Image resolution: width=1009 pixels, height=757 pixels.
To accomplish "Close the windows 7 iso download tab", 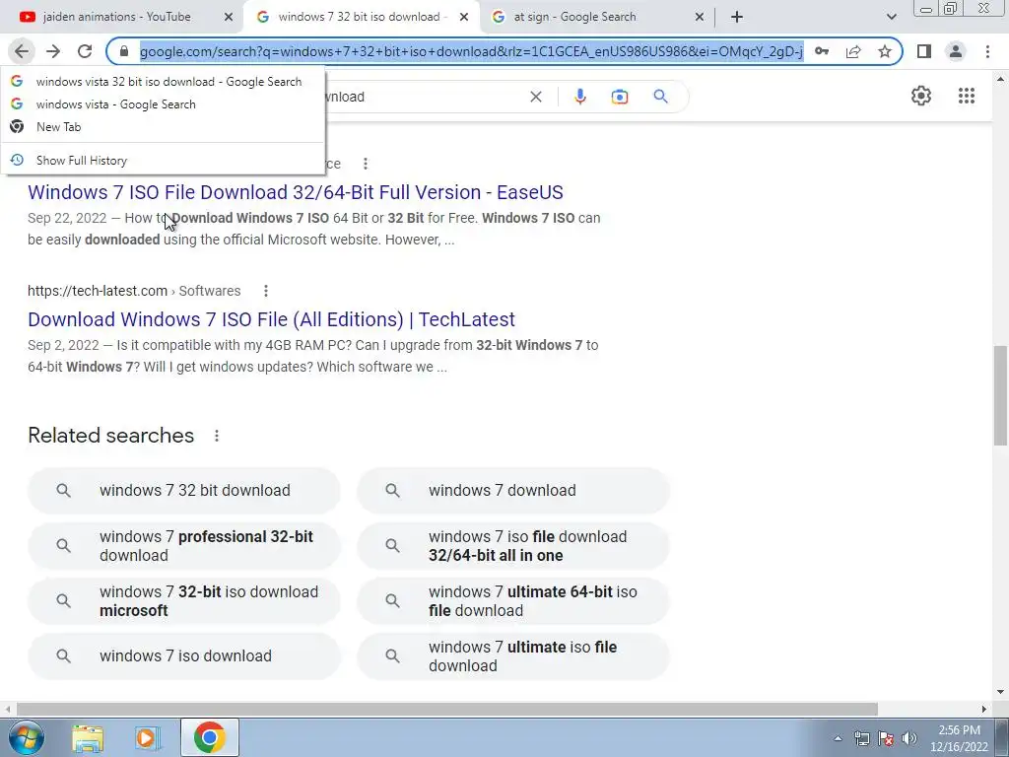I will pos(463,18).
